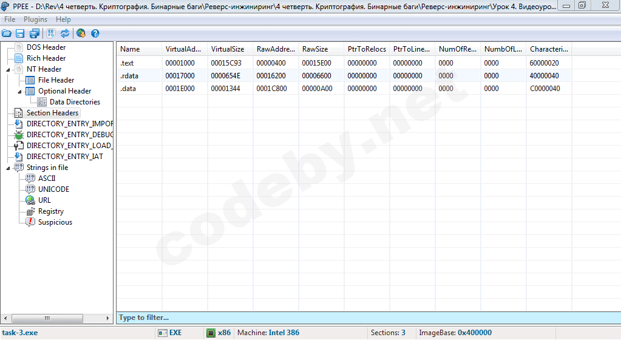Screen dimensions: 621x340
Task: Click the tree horizontal scrollbar thumb
Action: coord(47,318)
